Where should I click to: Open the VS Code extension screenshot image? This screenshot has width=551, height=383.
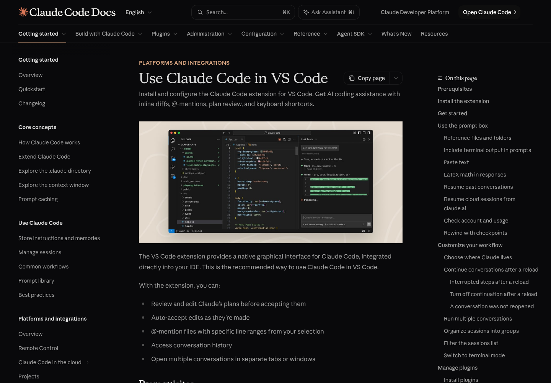tap(271, 182)
